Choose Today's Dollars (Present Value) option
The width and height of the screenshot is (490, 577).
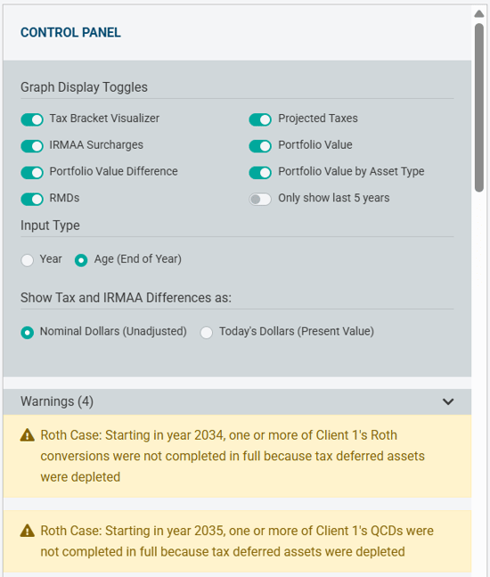[x=206, y=333]
